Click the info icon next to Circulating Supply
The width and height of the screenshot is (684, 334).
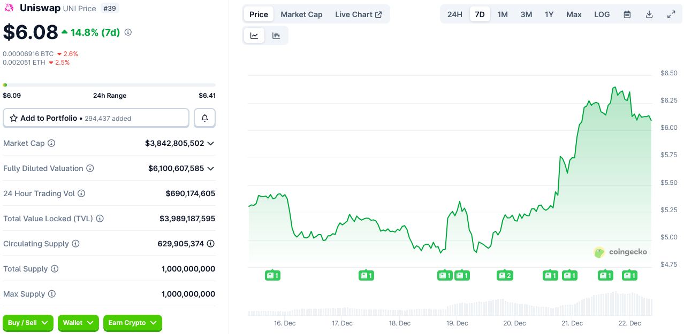(x=74, y=243)
